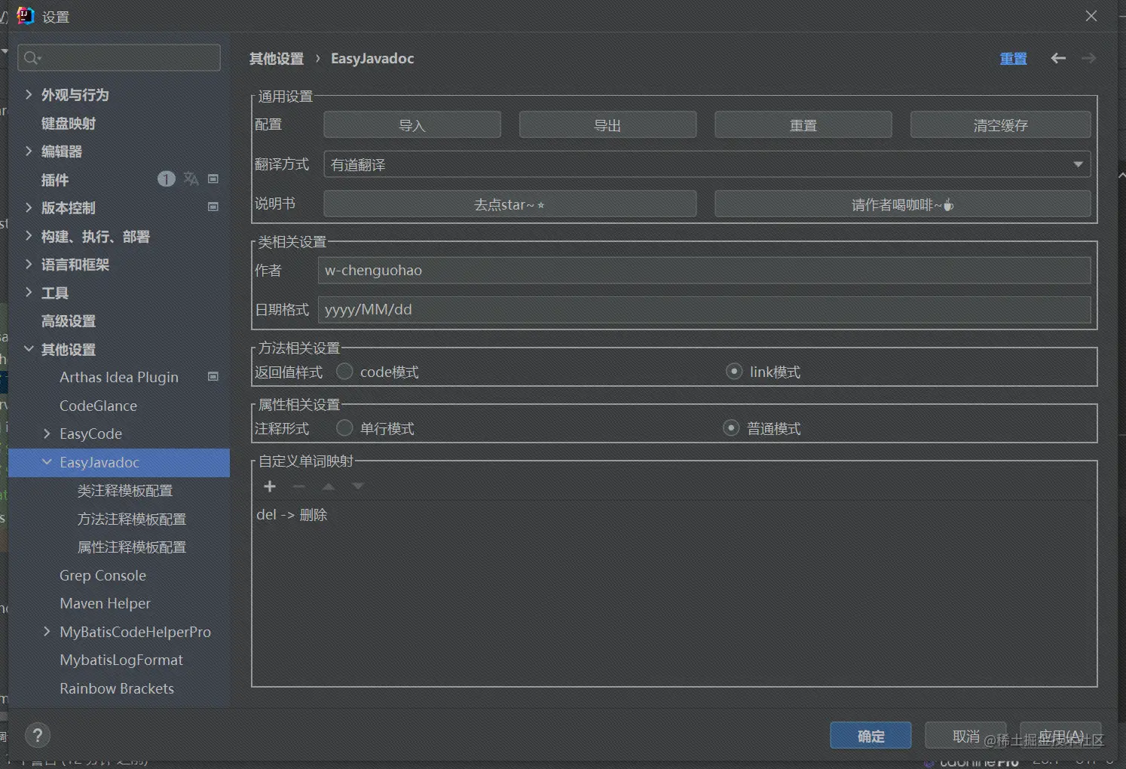The image size is (1126, 769).
Task: Close the 设置 dialog
Action: tap(1091, 16)
